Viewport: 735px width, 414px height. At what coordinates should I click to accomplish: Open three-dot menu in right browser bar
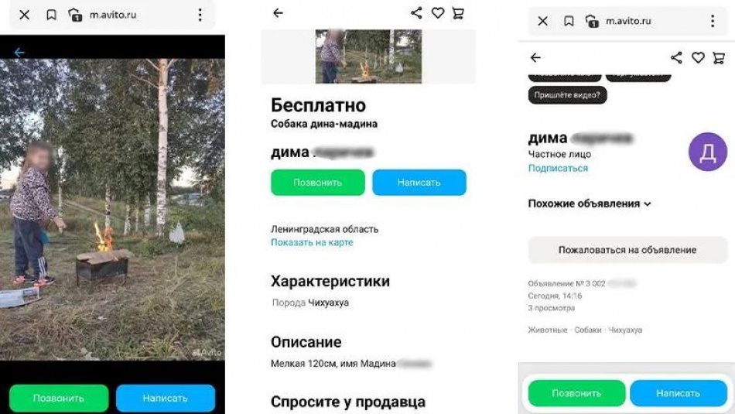coord(713,21)
